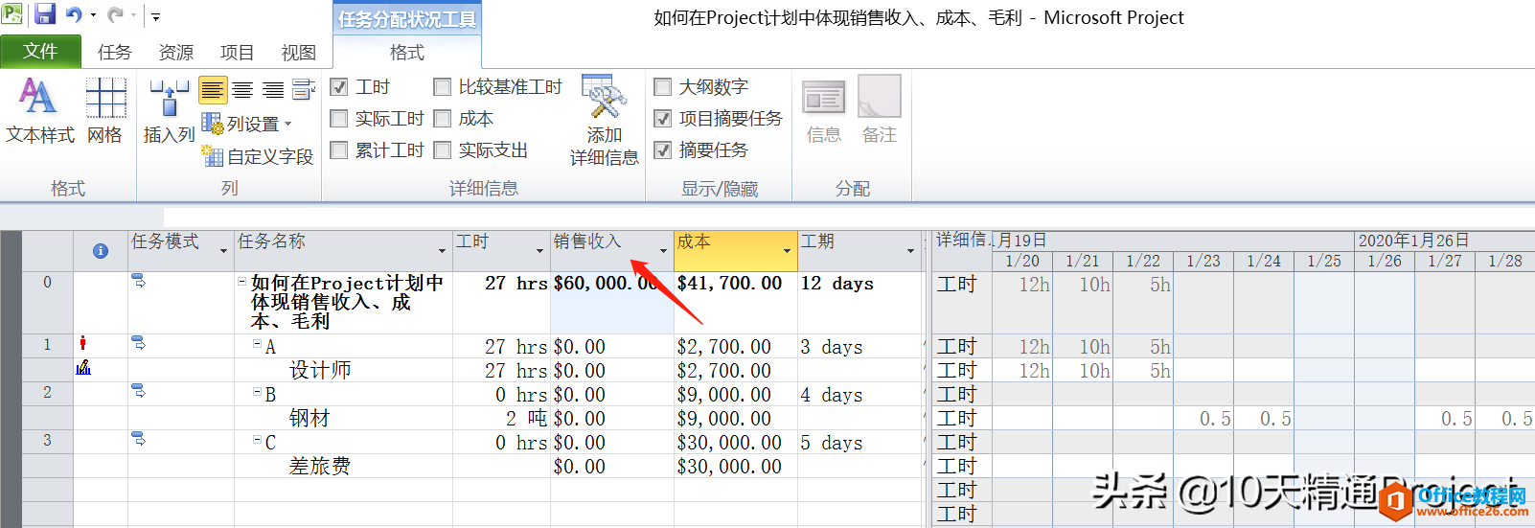The image size is (1535, 528).
Task: Collapse task C outline
Action: point(257,439)
